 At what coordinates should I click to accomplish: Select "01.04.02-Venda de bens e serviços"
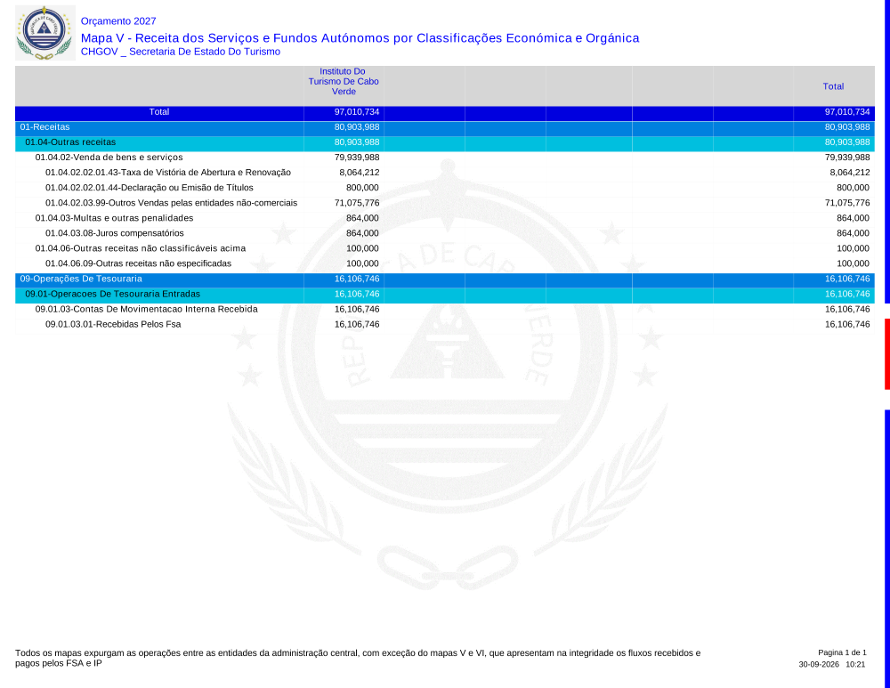(x=109, y=158)
